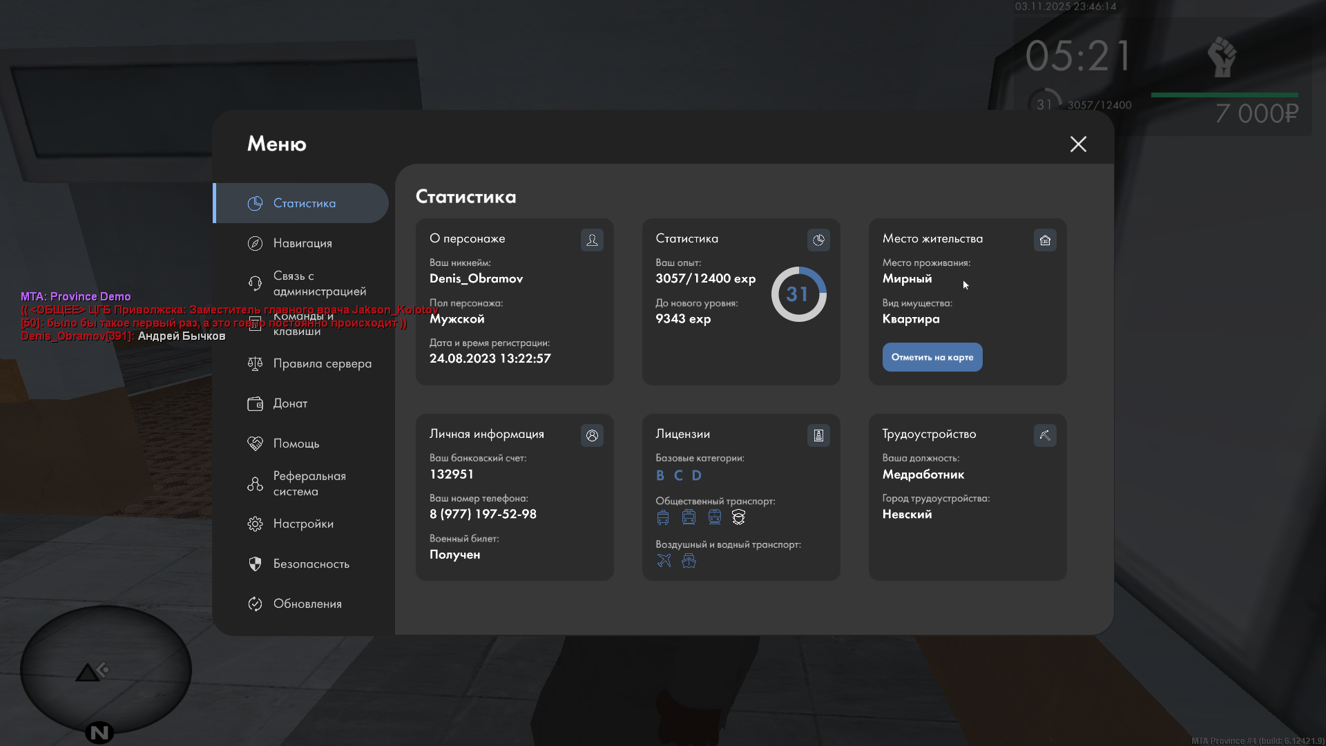Open the Безопасность section
The image size is (1326, 746).
tap(311, 564)
